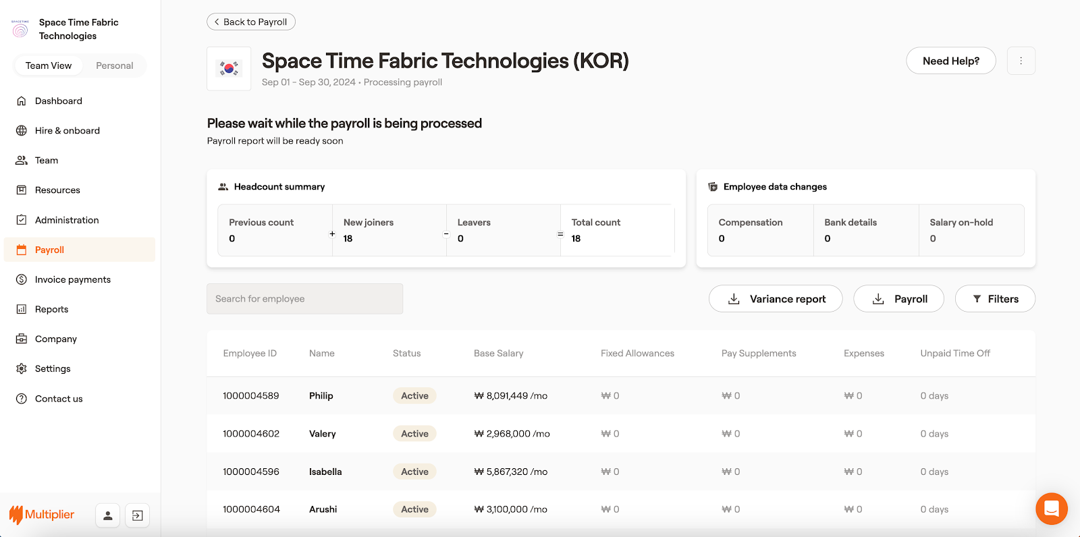Screen dimensions: 1080x537
Task: Click the Salary on-hold card
Action: coord(971,230)
